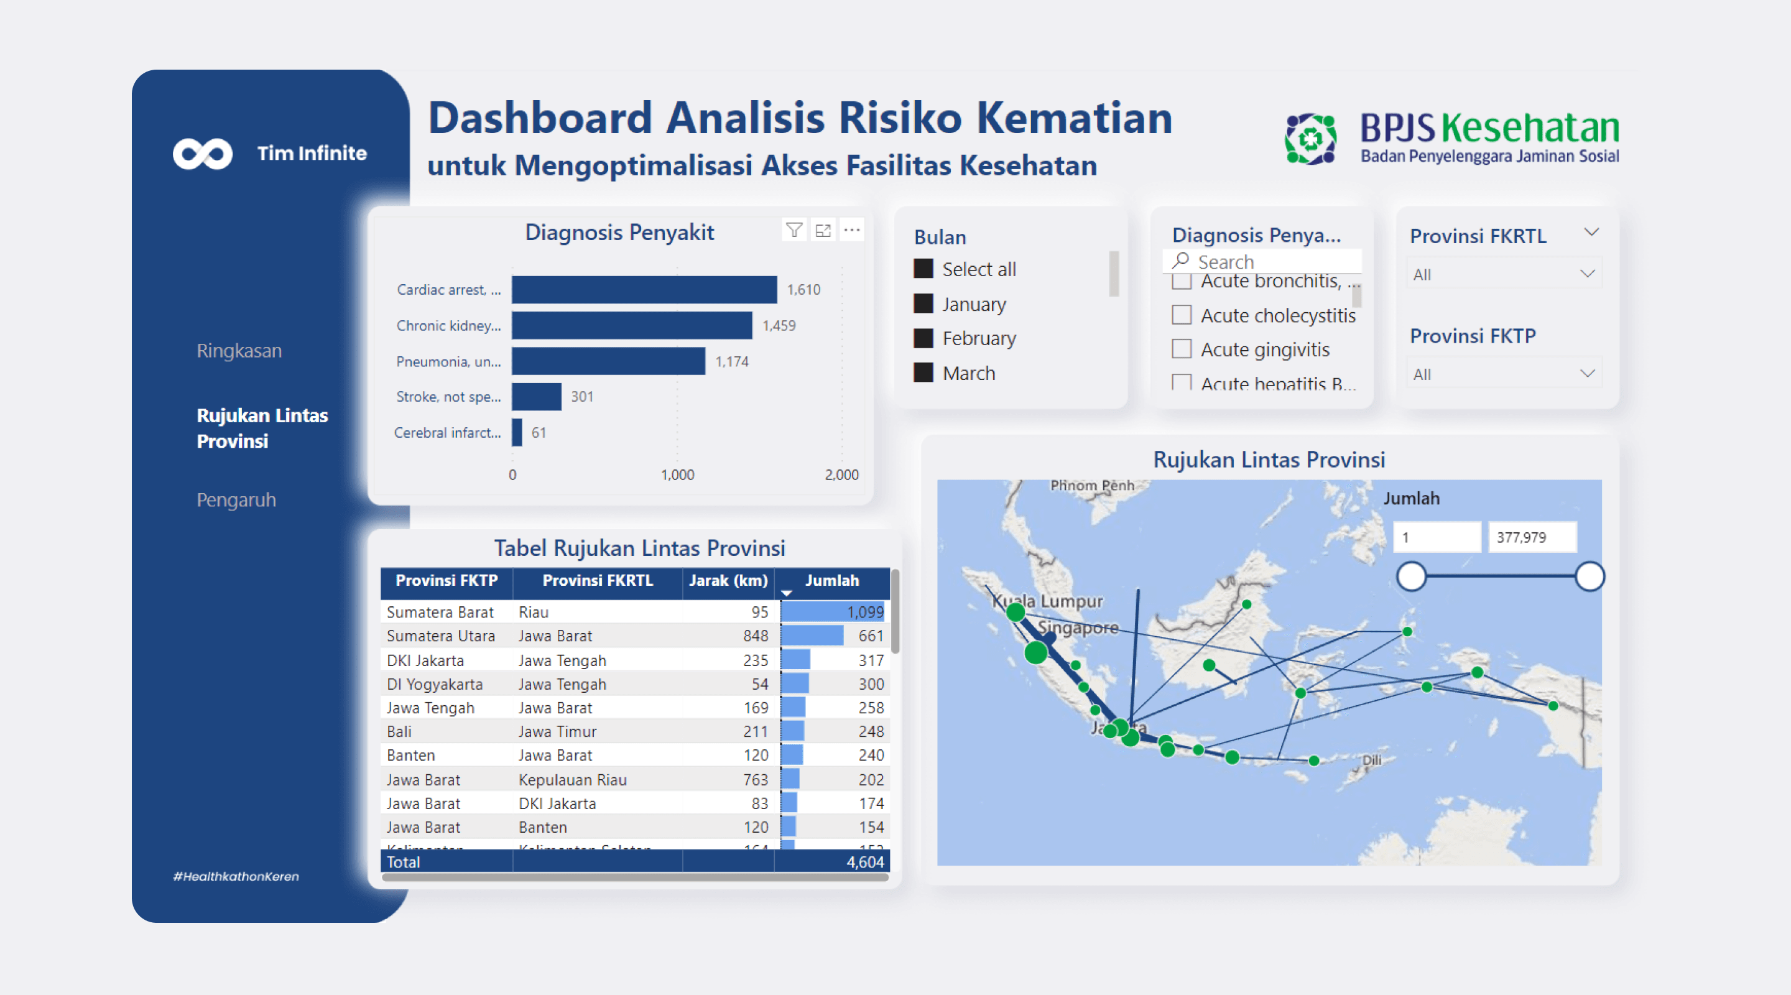Screen dimensions: 1791x995
Task: Click the Singapore label on the map
Action: point(1078,627)
